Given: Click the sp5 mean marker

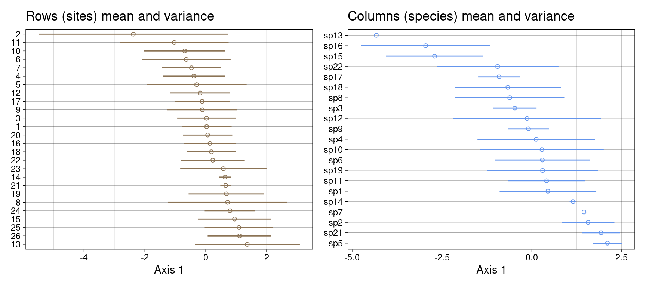Looking at the screenshot, I should (x=607, y=243).
